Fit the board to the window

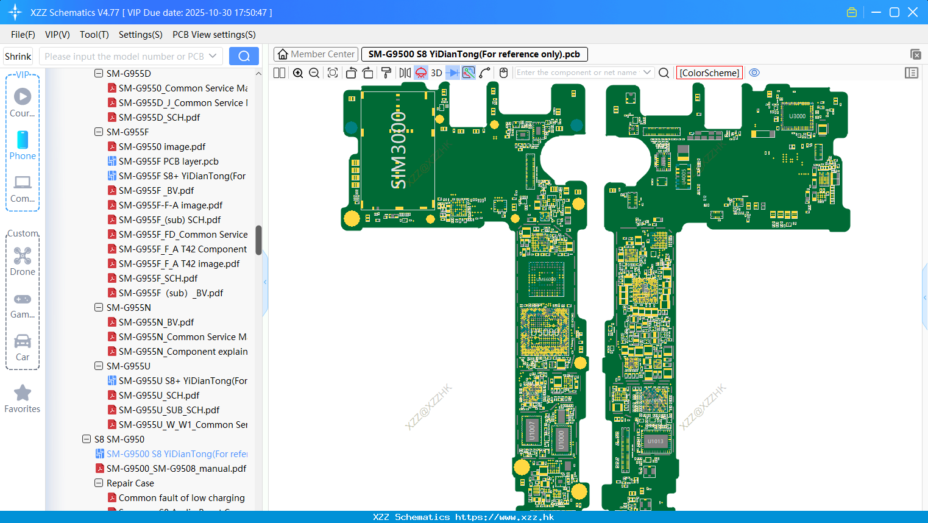[x=333, y=73]
